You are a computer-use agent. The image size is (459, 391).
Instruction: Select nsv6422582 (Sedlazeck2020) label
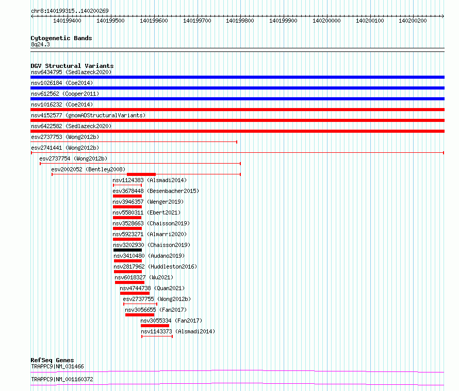[x=71, y=126]
